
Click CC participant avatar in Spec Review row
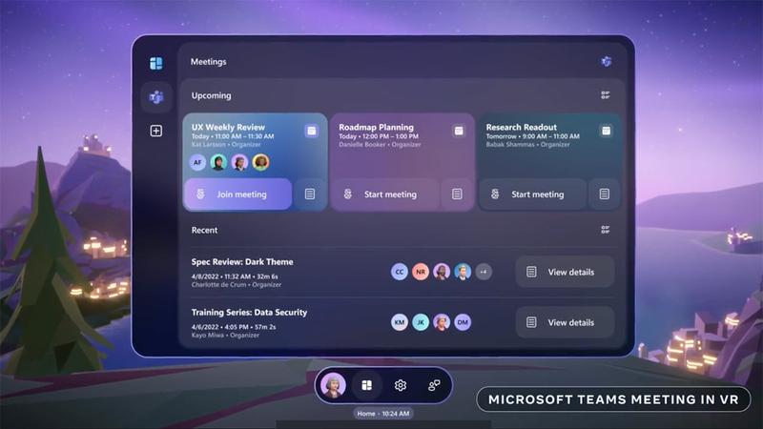pyautogui.click(x=400, y=272)
